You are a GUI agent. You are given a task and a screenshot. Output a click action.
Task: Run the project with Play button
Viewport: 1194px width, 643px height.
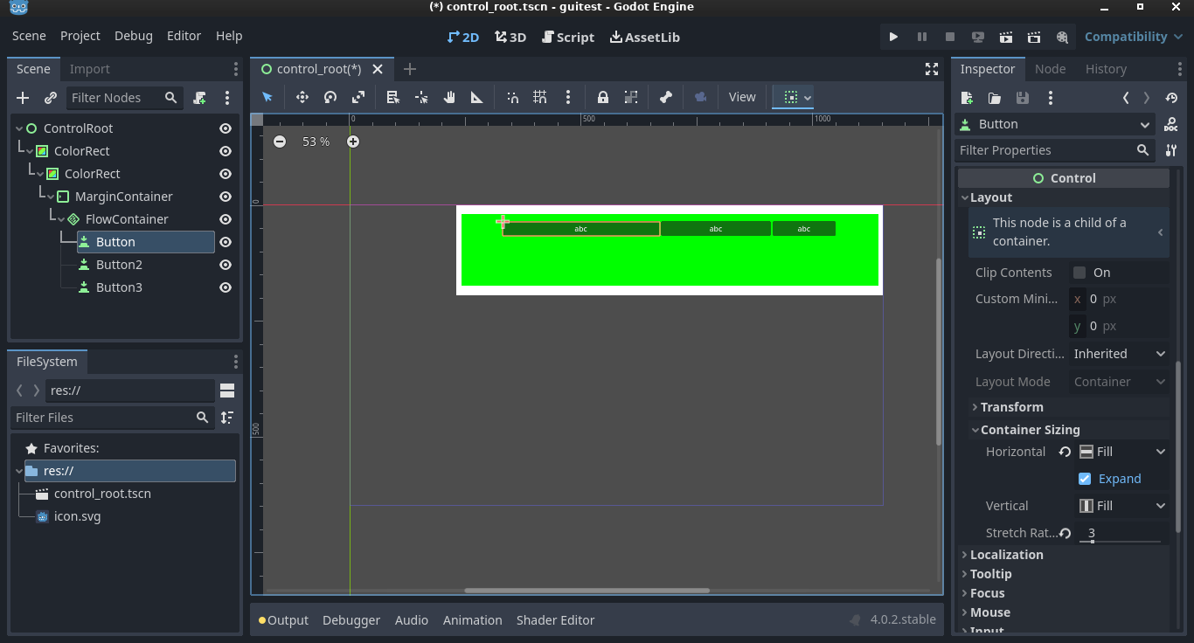[x=893, y=37]
